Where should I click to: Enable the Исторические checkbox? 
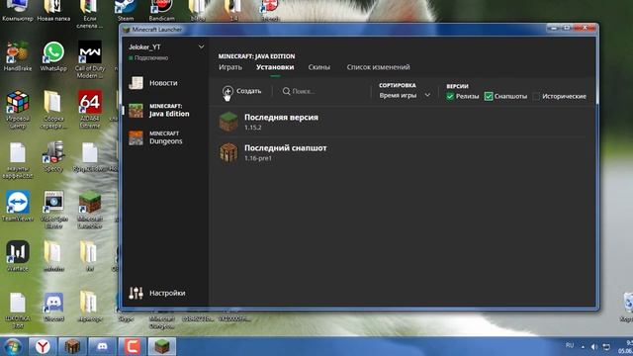coord(536,97)
